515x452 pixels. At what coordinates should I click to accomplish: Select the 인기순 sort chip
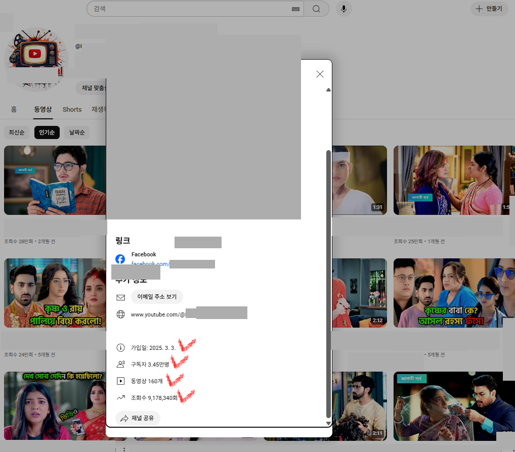click(x=47, y=132)
